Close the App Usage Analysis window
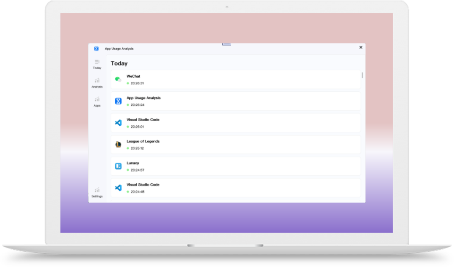The image size is (454, 267). pyautogui.click(x=361, y=48)
